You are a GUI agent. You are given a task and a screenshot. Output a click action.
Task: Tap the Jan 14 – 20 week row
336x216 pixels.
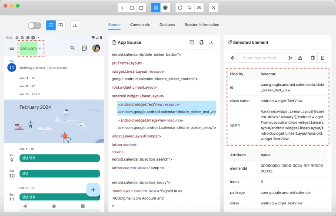coord(27,78)
